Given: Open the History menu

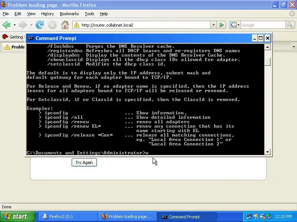Looking at the screenshot, I should 48,14.
